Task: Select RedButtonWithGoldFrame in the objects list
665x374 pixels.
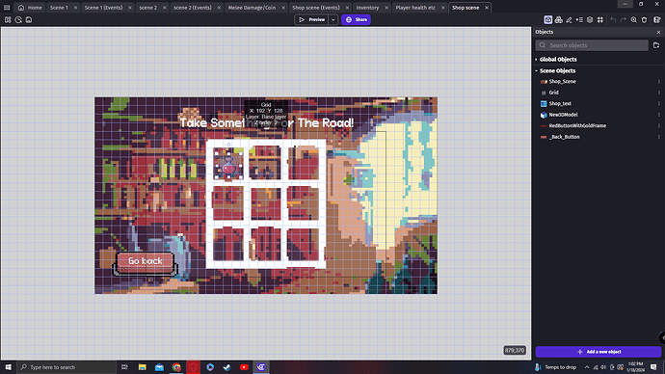Action: [577, 125]
